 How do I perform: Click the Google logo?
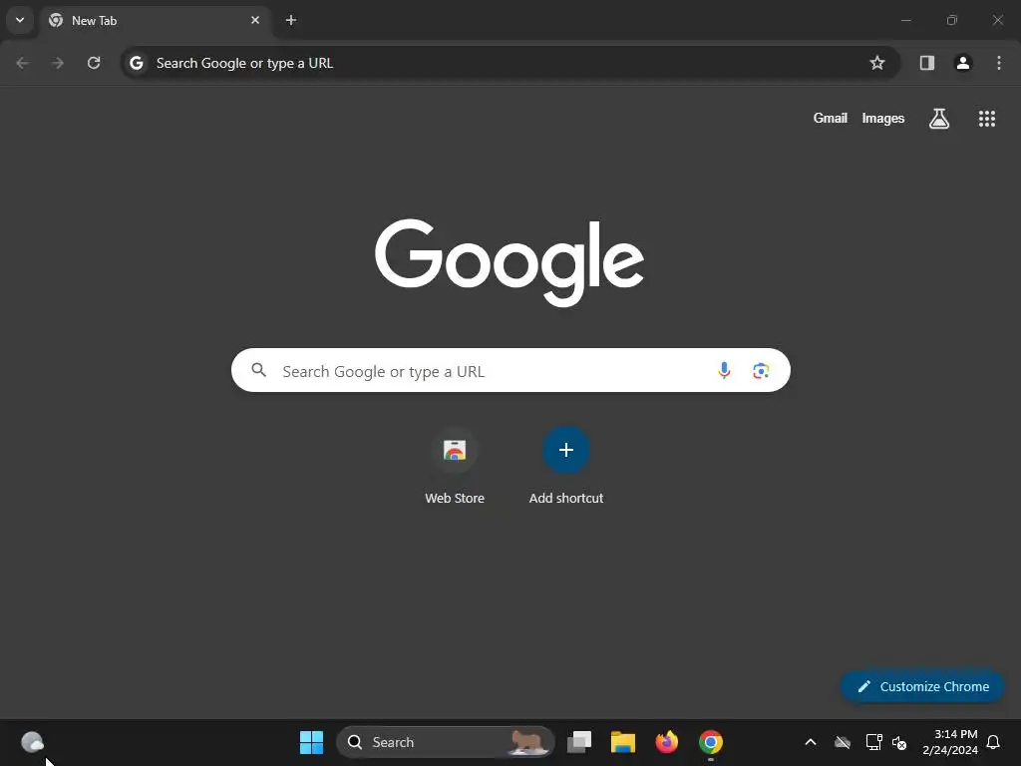click(x=510, y=262)
